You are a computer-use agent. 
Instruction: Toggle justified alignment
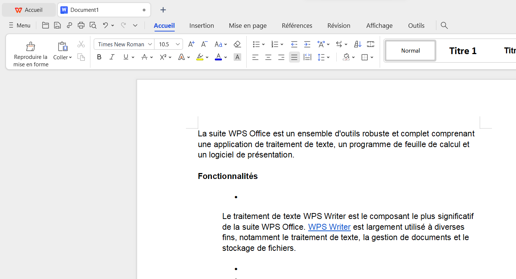(x=294, y=57)
